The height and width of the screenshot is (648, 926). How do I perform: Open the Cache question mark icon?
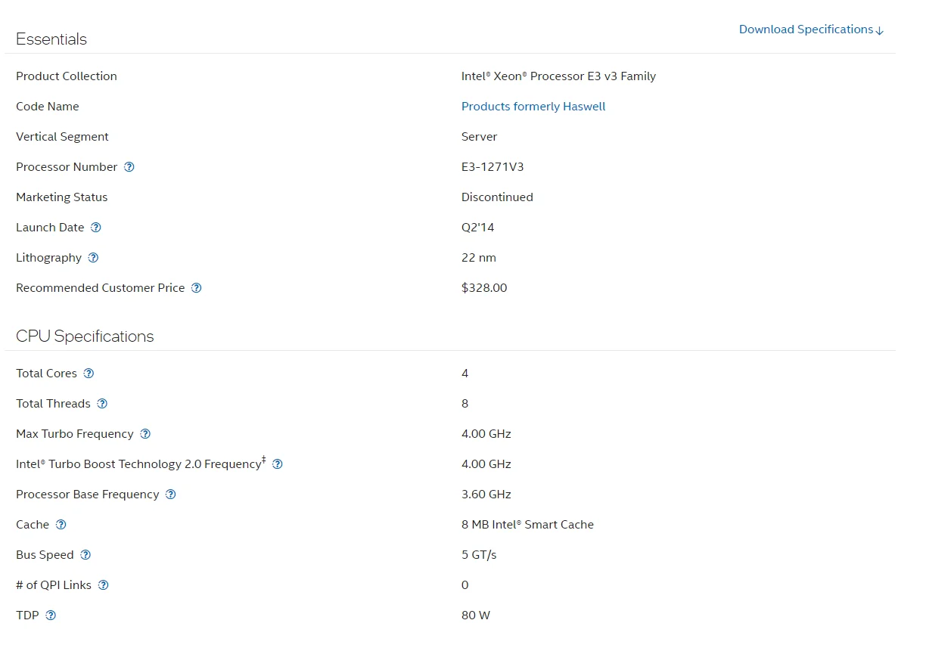[61, 525]
